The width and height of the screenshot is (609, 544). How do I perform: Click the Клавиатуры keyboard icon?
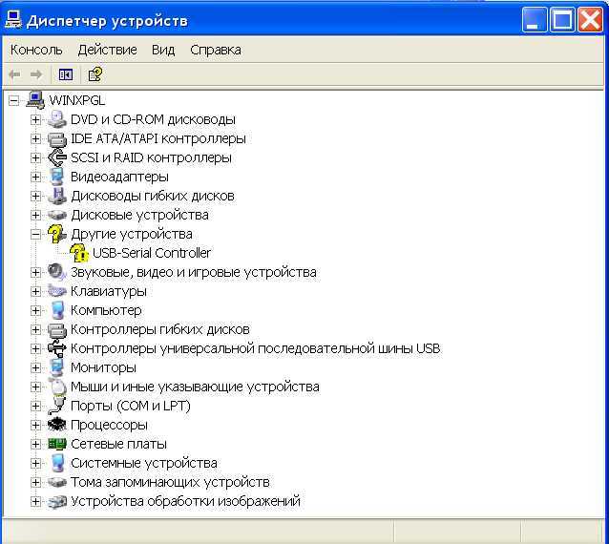point(57,291)
